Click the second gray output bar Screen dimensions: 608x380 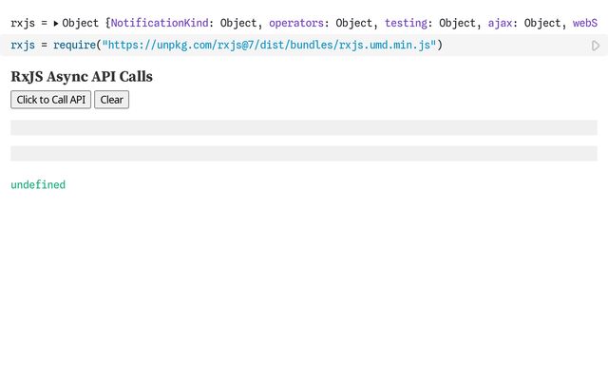[304, 153]
